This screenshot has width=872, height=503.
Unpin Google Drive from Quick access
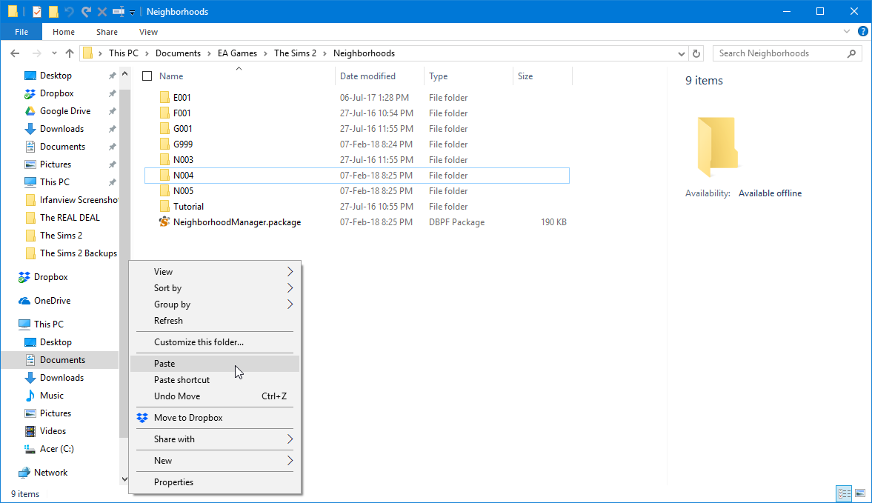pyautogui.click(x=113, y=111)
